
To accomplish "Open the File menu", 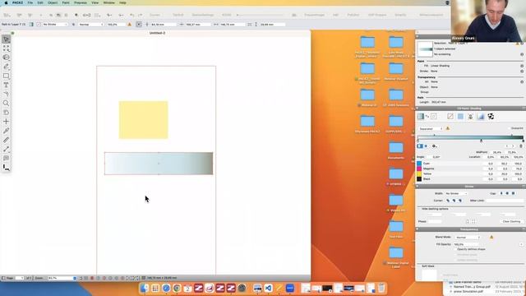I will click(x=30, y=2).
